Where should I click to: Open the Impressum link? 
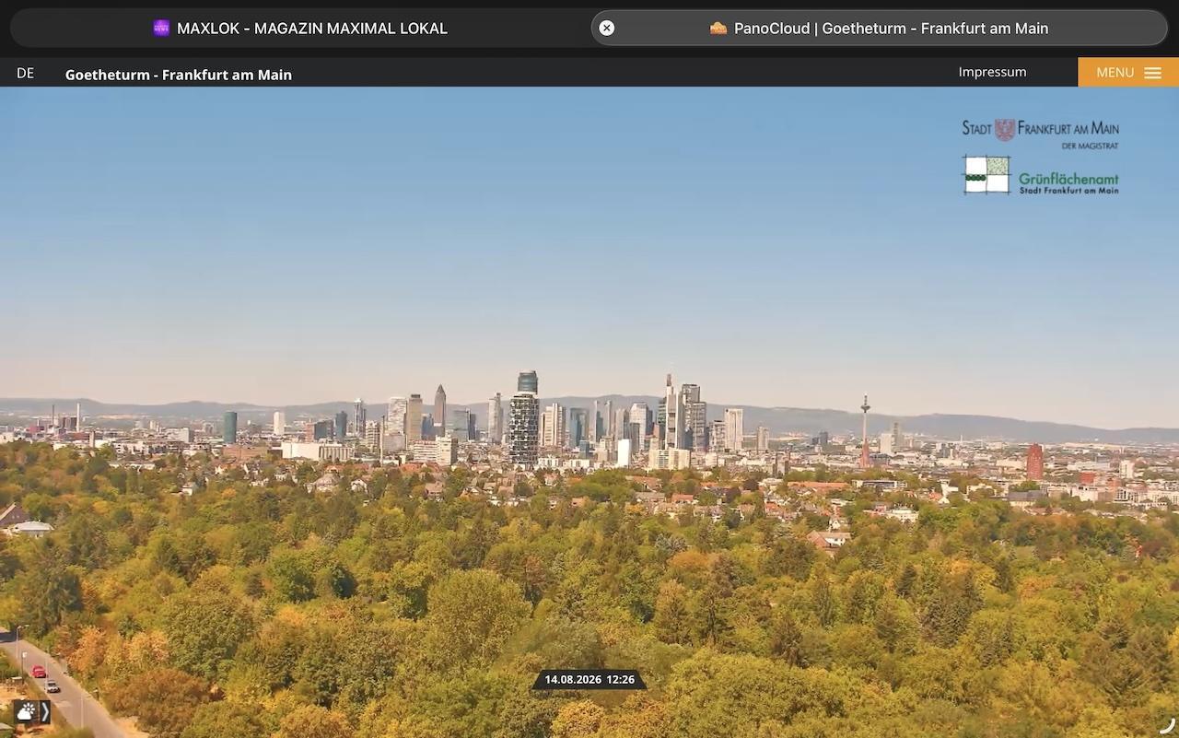point(992,72)
